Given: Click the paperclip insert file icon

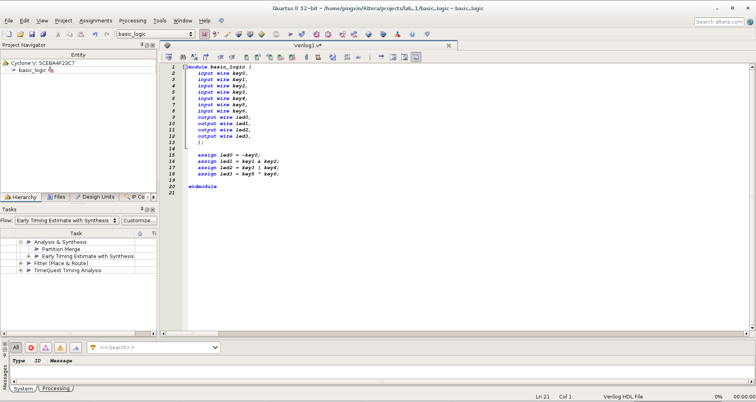Looking at the screenshot, I should coord(306,57).
